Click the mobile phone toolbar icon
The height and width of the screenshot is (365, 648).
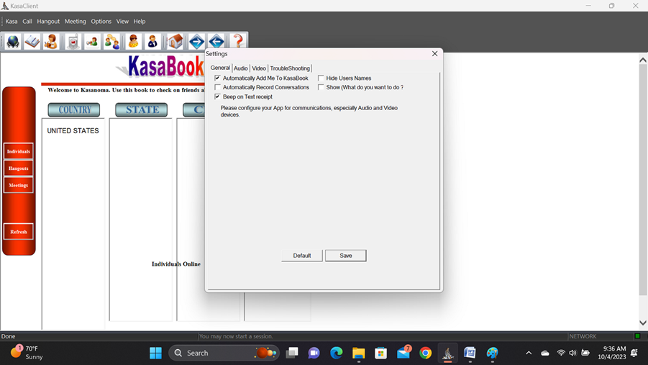pos(73,41)
